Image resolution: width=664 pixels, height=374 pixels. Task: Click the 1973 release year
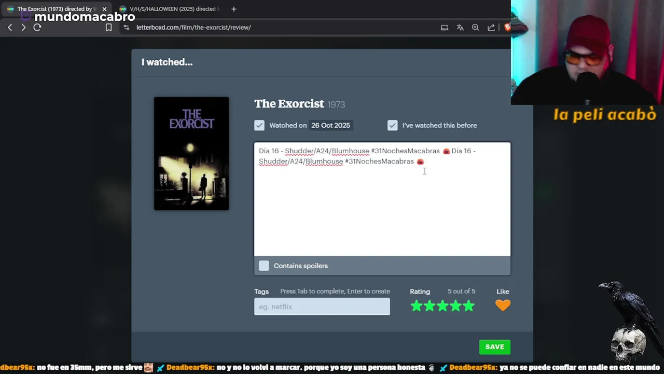pyautogui.click(x=336, y=104)
